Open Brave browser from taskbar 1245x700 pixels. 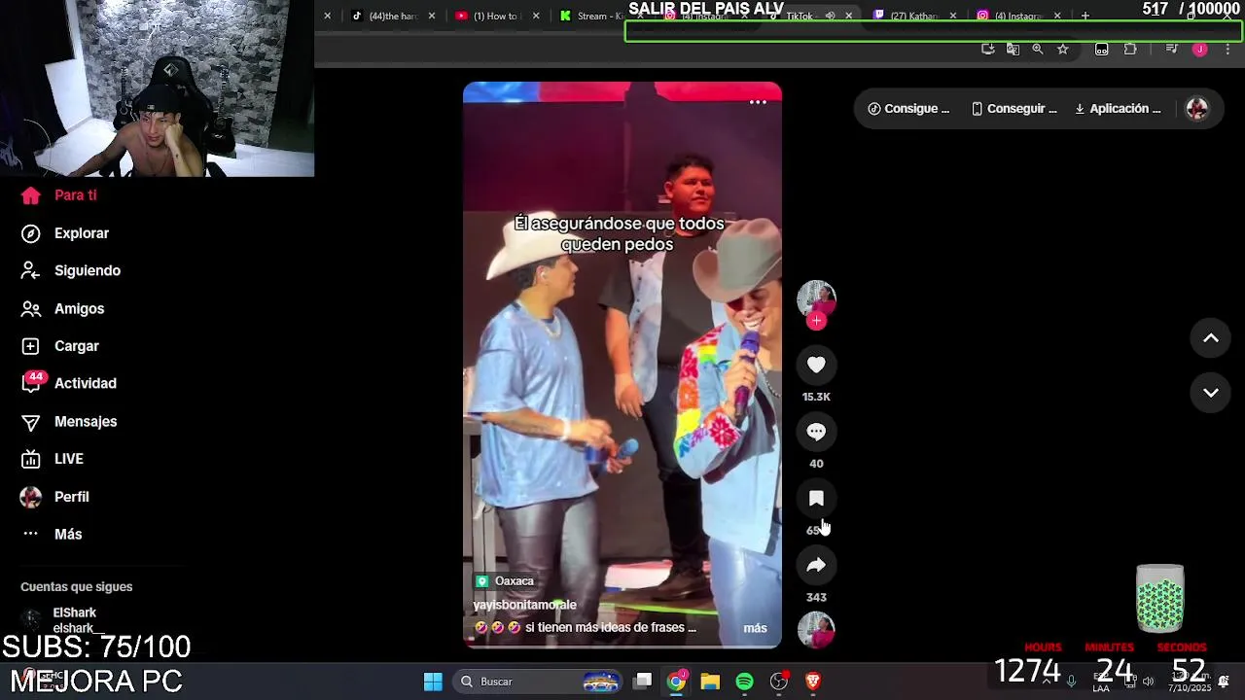click(813, 682)
